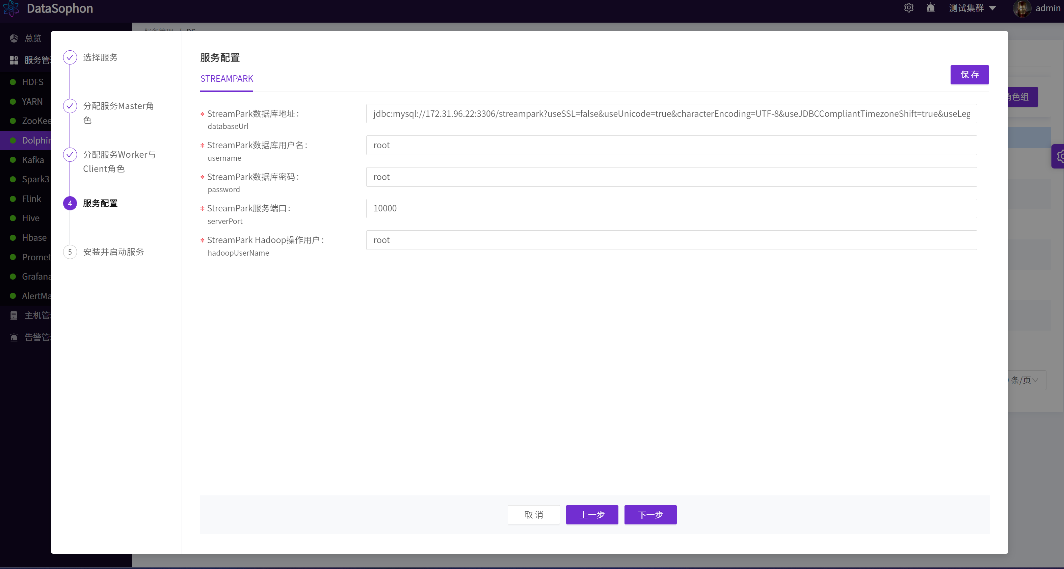Open Hbase service in sidebar

[x=34, y=238]
